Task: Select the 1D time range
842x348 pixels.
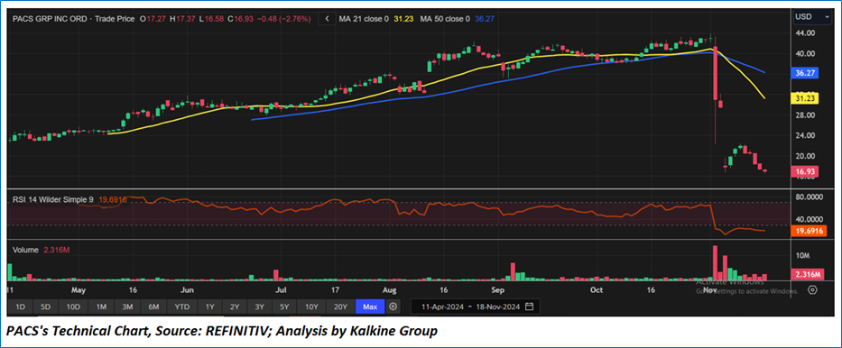Action: coord(20,307)
